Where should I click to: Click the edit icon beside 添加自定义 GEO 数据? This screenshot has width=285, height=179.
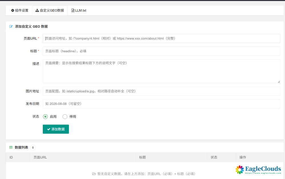tap(11, 27)
